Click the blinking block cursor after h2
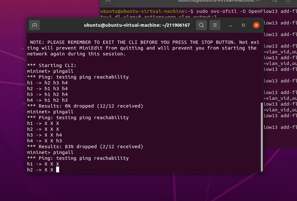The width and height of the screenshot is (297, 201). [x=57, y=170]
